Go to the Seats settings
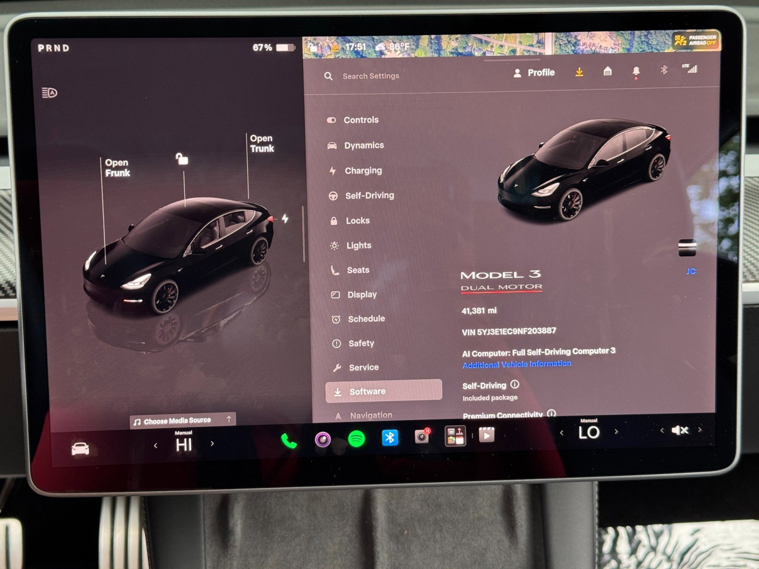Screen dimensions: 759x569 point(350,270)
